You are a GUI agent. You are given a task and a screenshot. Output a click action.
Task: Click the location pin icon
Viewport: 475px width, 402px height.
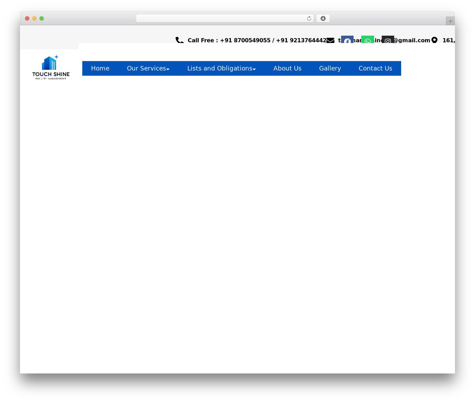click(x=435, y=40)
